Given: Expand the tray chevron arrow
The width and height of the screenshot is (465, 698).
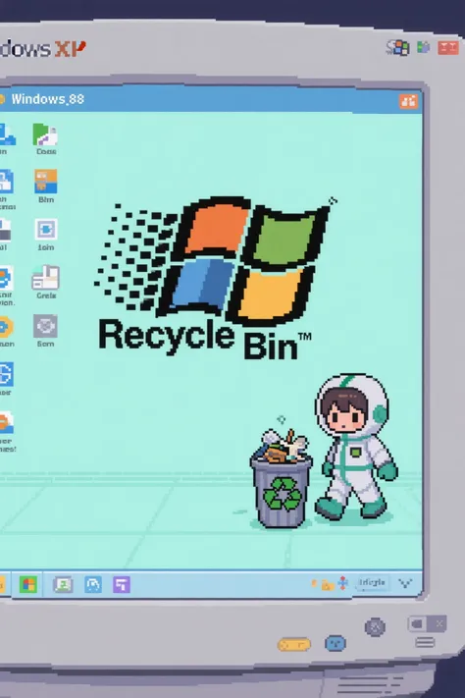Looking at the screenshot, I should point(405,583).
